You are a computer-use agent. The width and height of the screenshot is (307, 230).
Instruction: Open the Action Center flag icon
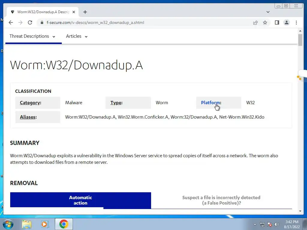tap(270, 224)
